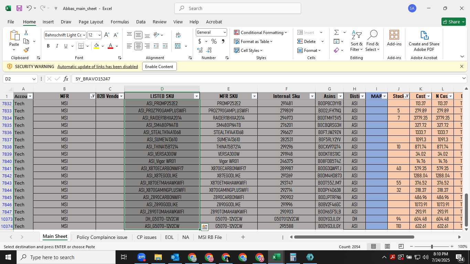Image resolution: width=470 pixels, height=264 pixels.
Task: Collapse the ribbon with the chevron
Action: tap(462, 57)
